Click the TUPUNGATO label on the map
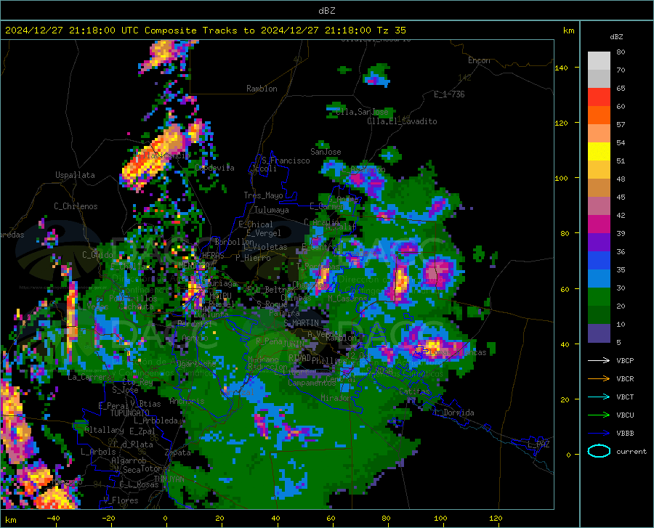The height and width of the screenshot is (528, 654). (130, 413)
